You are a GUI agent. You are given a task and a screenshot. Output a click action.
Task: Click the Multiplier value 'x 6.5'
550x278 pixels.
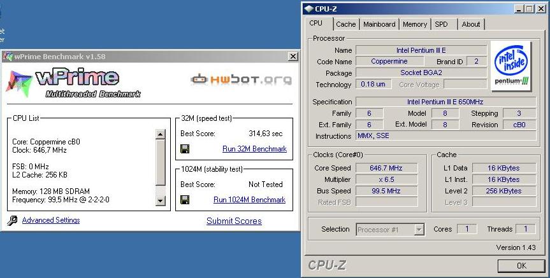pos(387,179)
